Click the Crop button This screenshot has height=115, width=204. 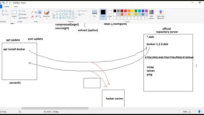pos(22,11)
